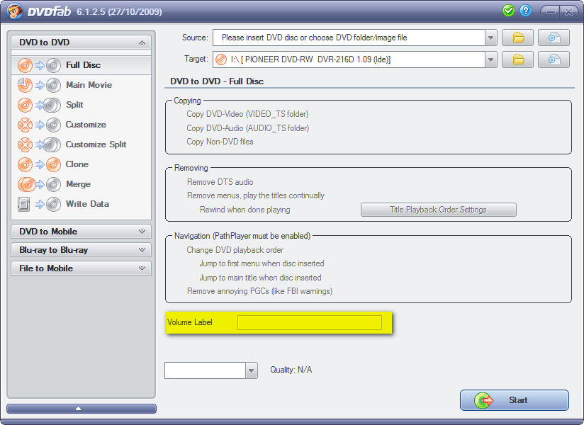The height and width of the screenshot is (425, 584).
Task: Expand the DVD to Mobile section
Action: (82, 232)
